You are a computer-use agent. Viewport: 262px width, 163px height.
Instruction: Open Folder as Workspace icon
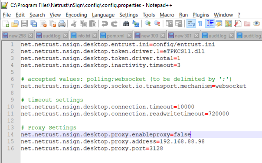tap(247, 23)
